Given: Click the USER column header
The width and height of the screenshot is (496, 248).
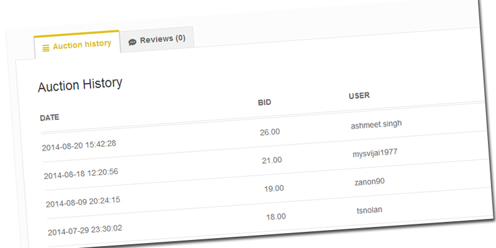Looking at the screenshot, I should point(360,97).
